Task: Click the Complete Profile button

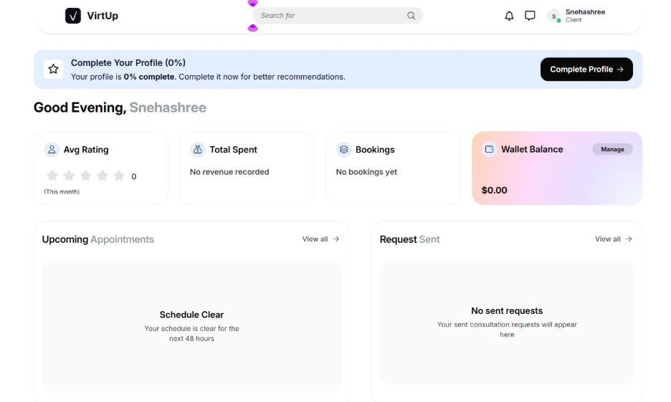Action: pos(586,70)
